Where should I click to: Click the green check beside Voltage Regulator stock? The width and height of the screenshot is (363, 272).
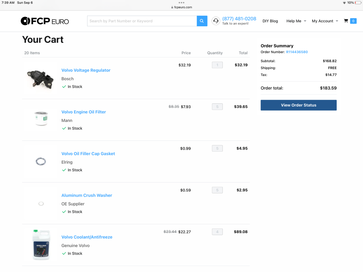click(64, 87)
